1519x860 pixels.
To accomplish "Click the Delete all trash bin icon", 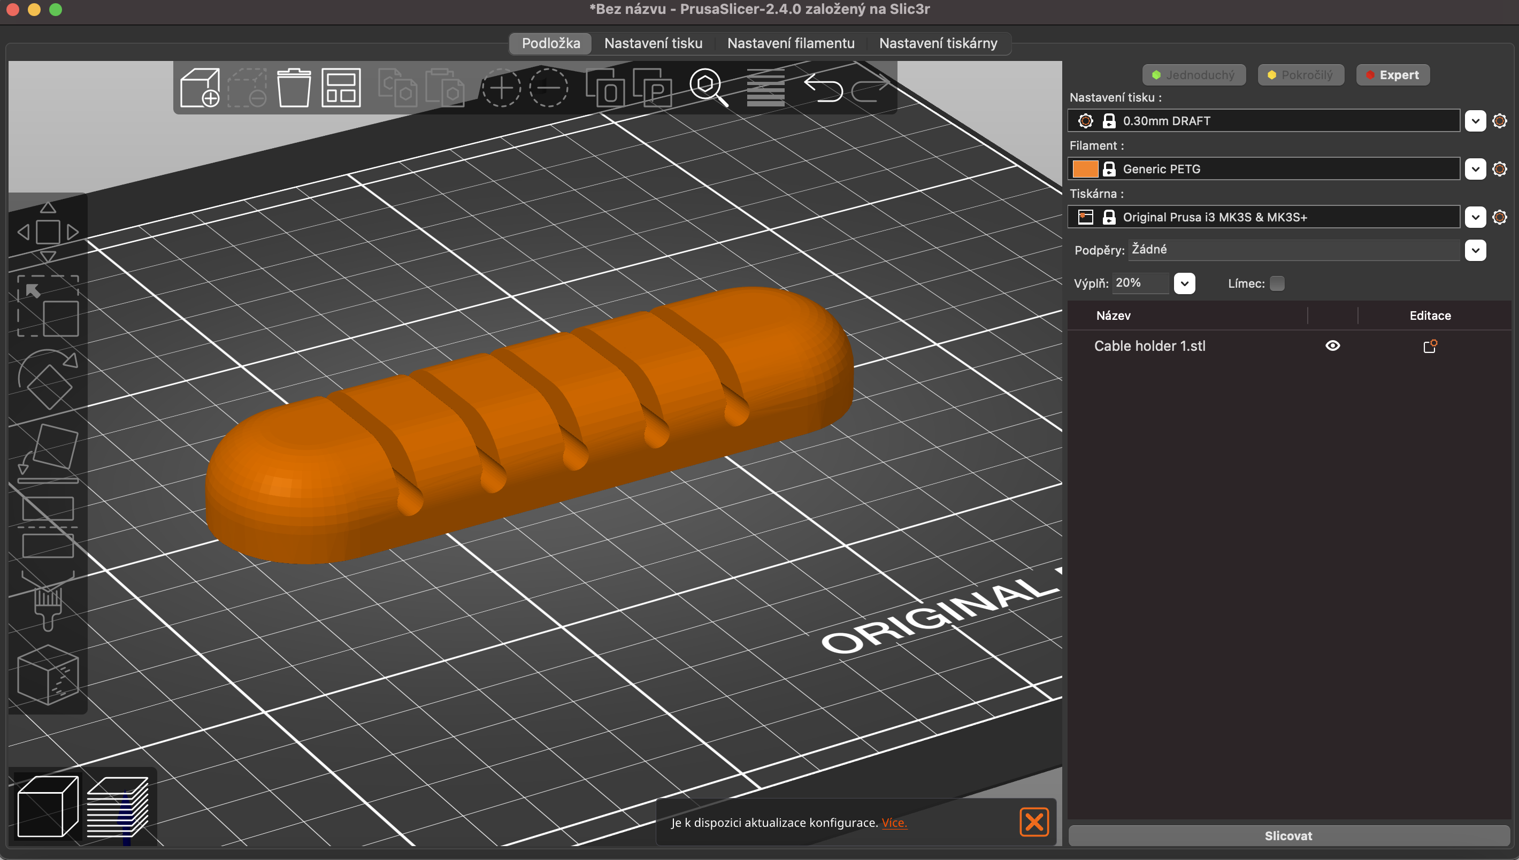I will (x=294, y=88).
